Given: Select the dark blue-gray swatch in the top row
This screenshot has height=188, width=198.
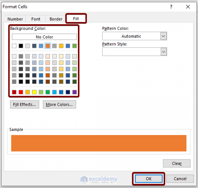Looking at the screenshot, I should pos(34,46).
